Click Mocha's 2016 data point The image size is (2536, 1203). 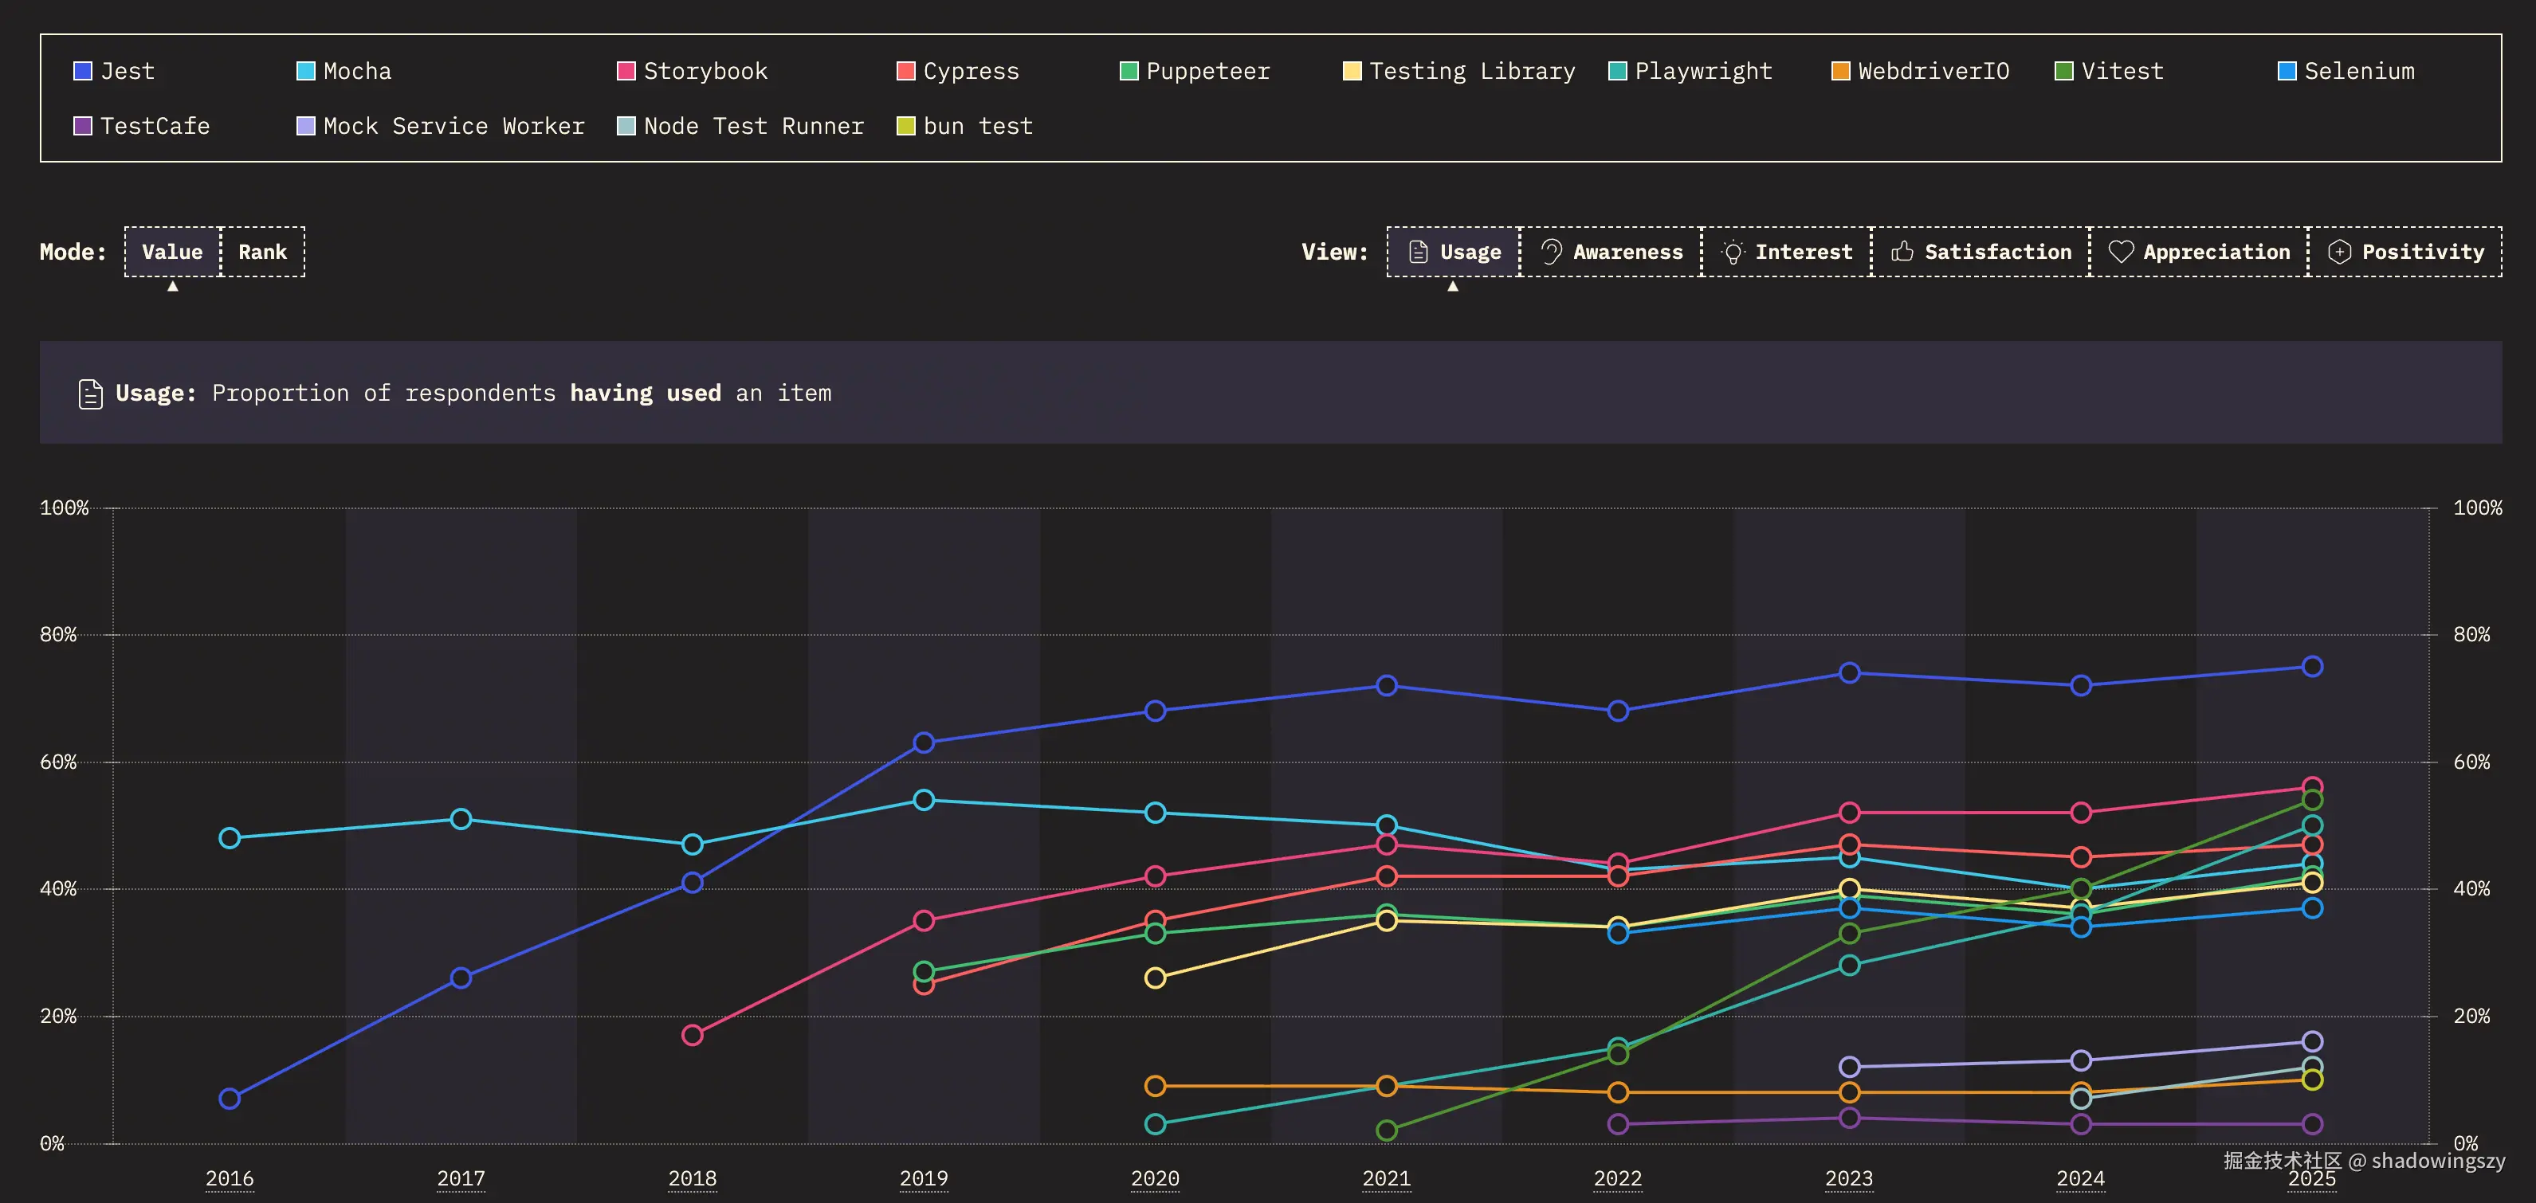pyautogui.click(x=230, y=838)
